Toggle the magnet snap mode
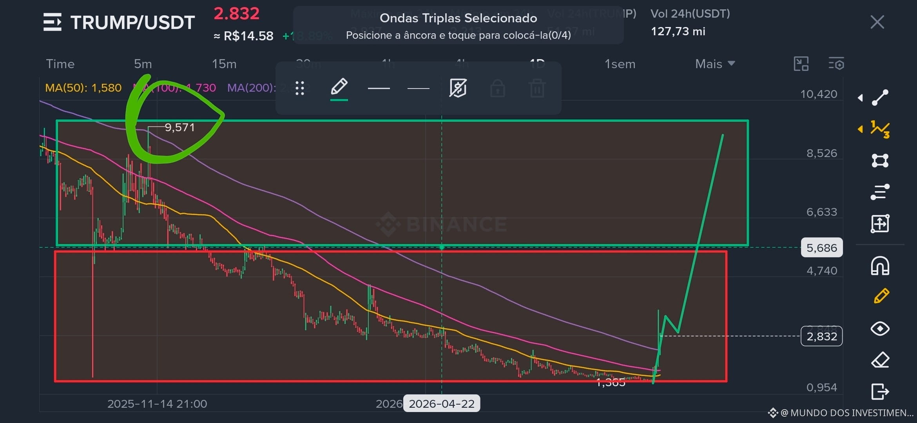Image resolution: width=917 pixels, height=423 pixels. point(880,266)
